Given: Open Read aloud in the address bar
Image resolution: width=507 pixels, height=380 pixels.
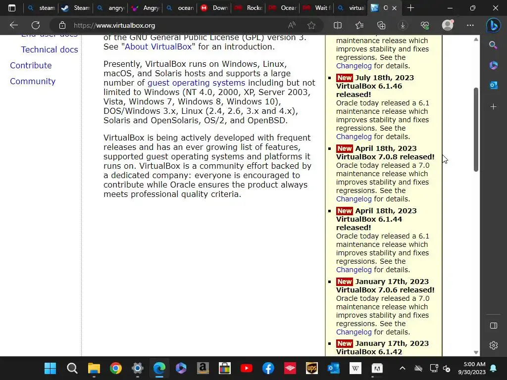Looking at the screenshot, I should click(292, 25).
